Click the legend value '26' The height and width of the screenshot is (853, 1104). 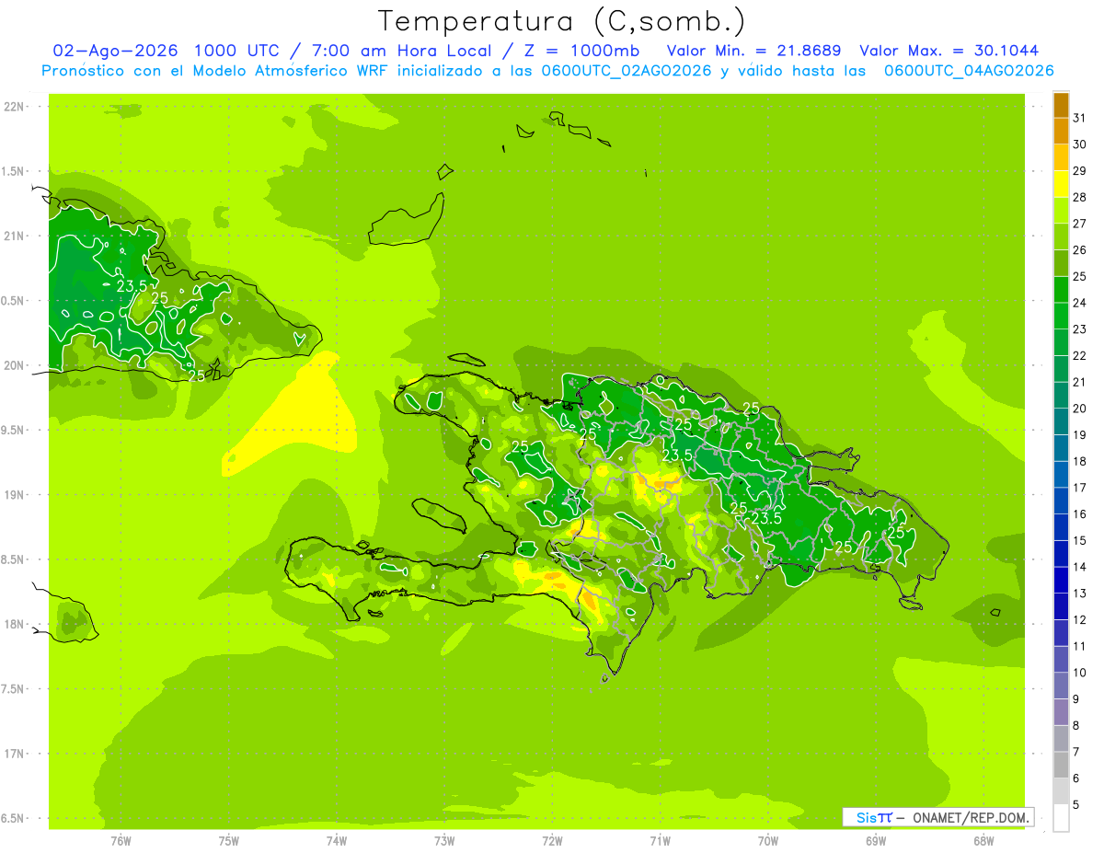(x=1080, y=250)
